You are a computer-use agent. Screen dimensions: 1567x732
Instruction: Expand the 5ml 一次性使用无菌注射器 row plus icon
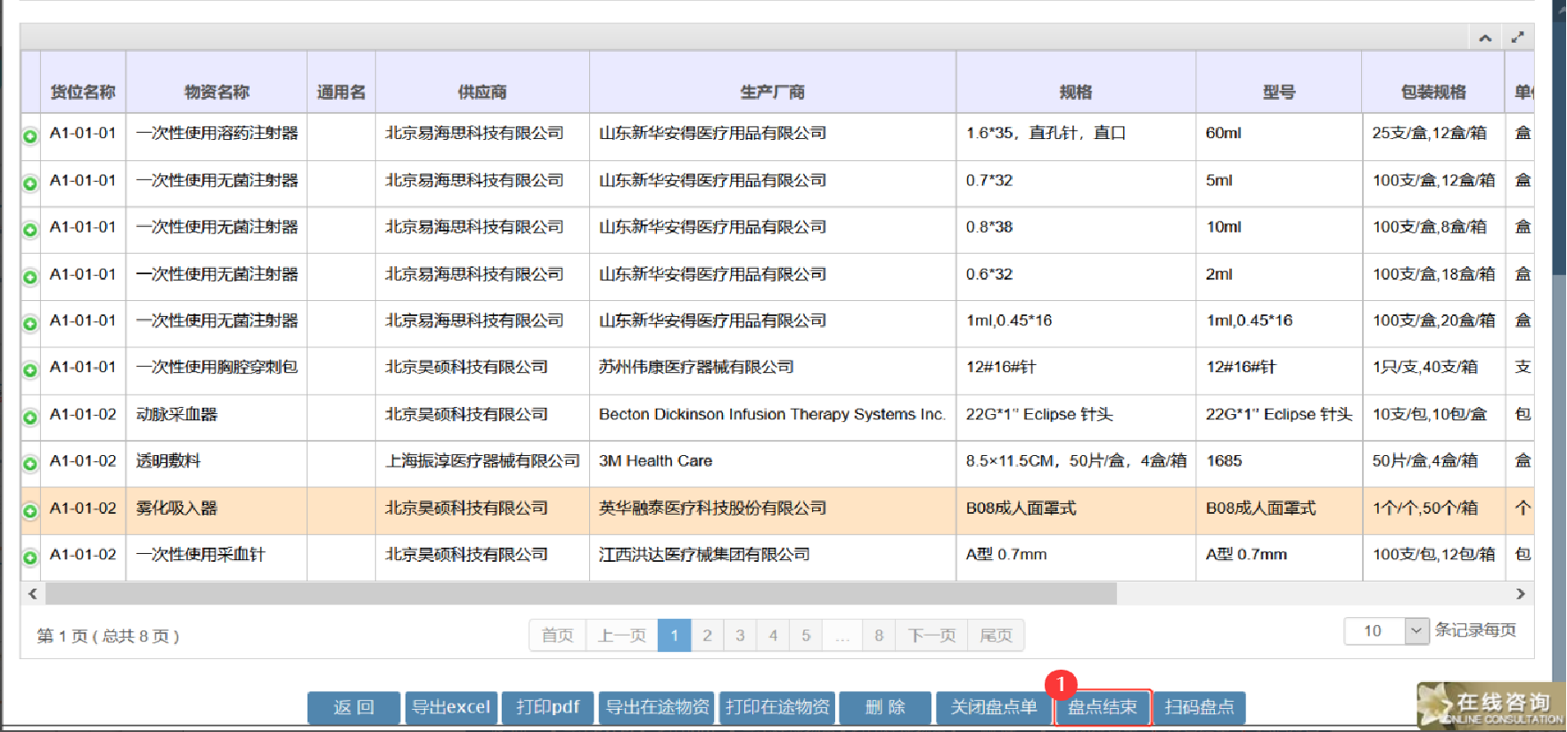click(30, 183)
